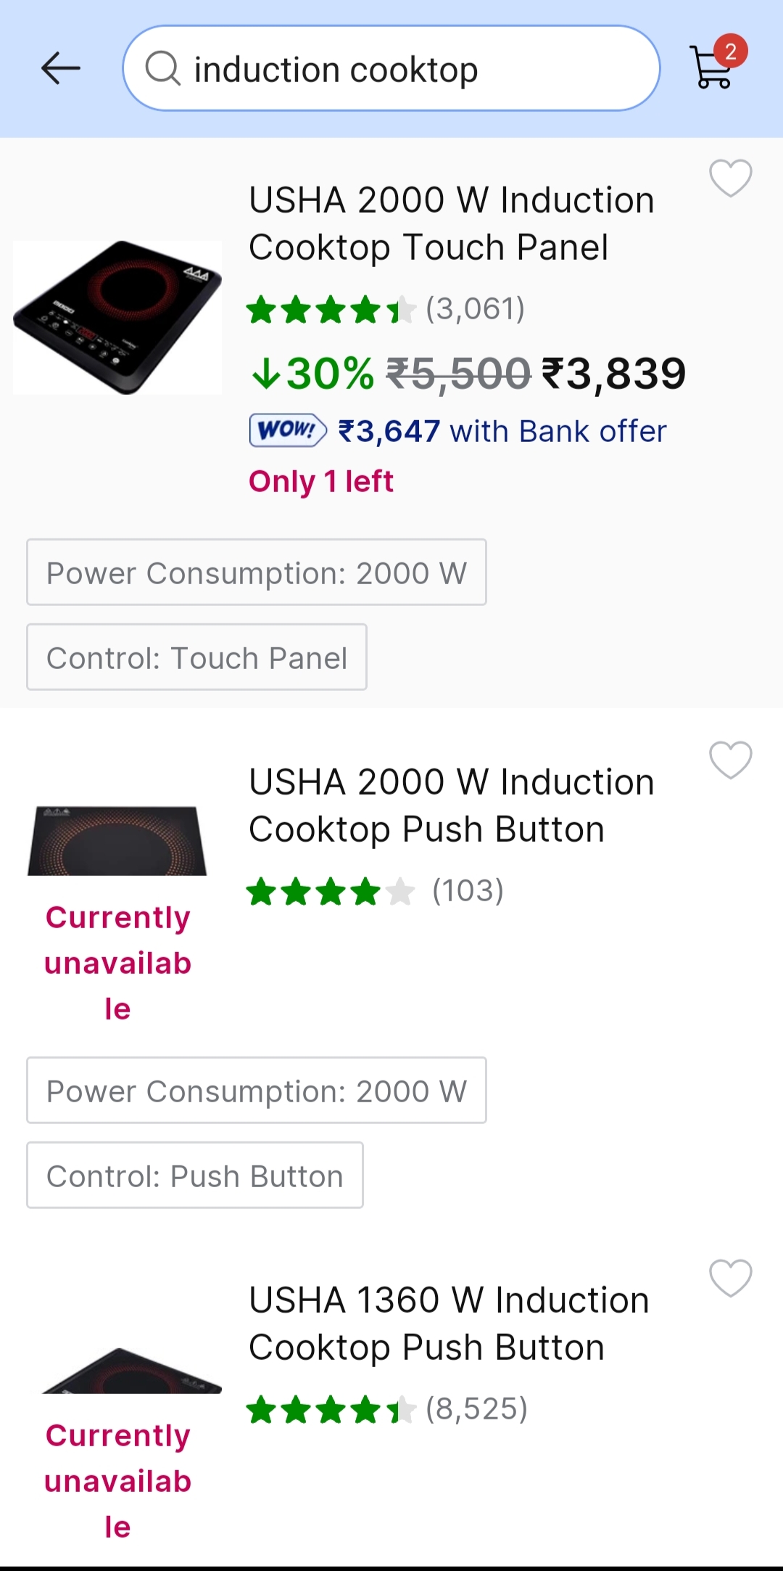Tap the back arrow icon
783x1571 pixels.
coord(61,69)
